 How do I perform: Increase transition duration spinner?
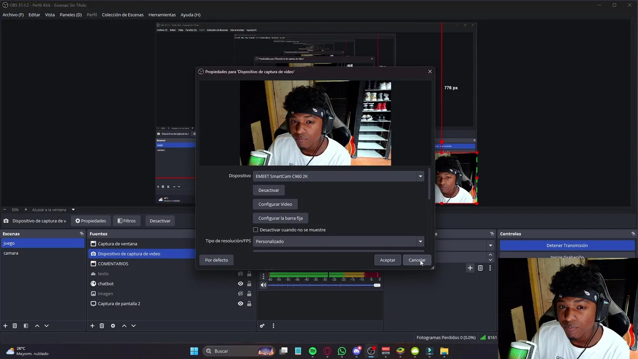(x=490, y=255)
